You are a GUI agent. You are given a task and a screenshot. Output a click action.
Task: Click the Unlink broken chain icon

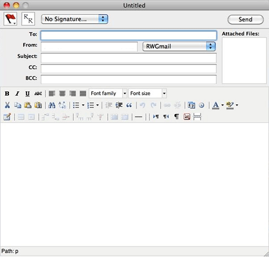tap(177, 105)
